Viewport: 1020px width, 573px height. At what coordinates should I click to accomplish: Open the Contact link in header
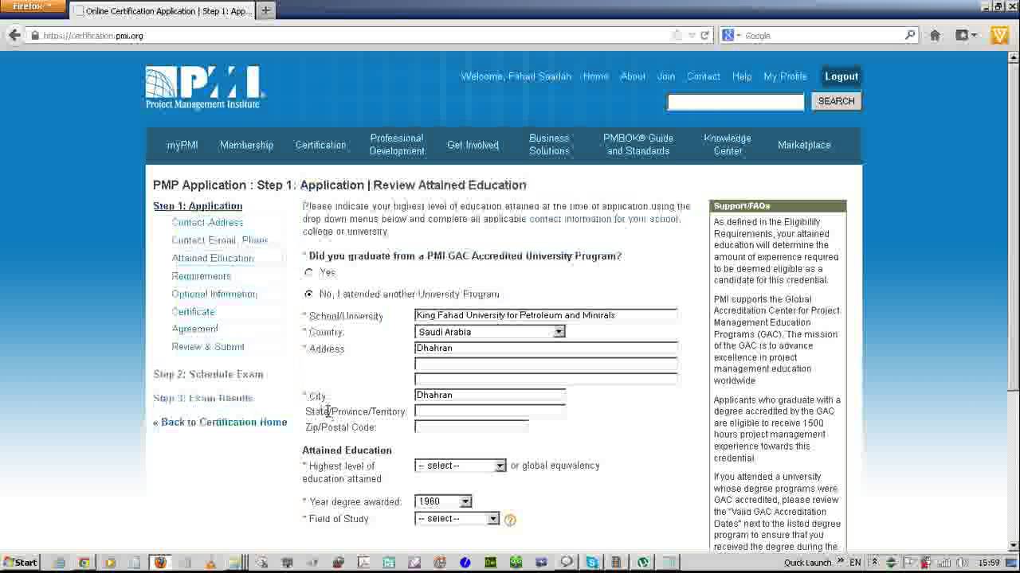point(704,76)
